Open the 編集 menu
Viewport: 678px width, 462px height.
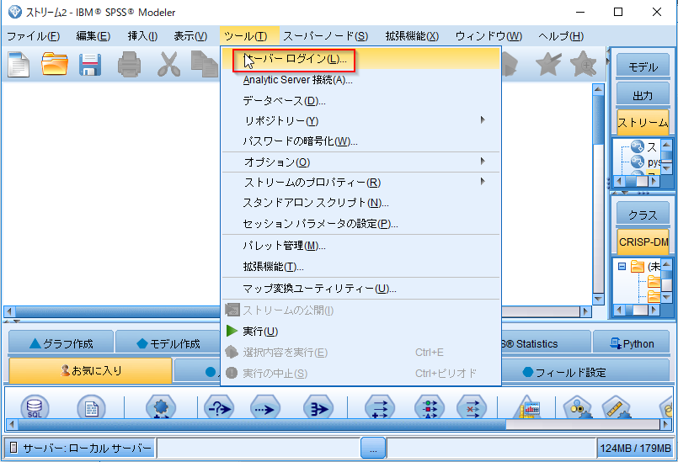93,36
